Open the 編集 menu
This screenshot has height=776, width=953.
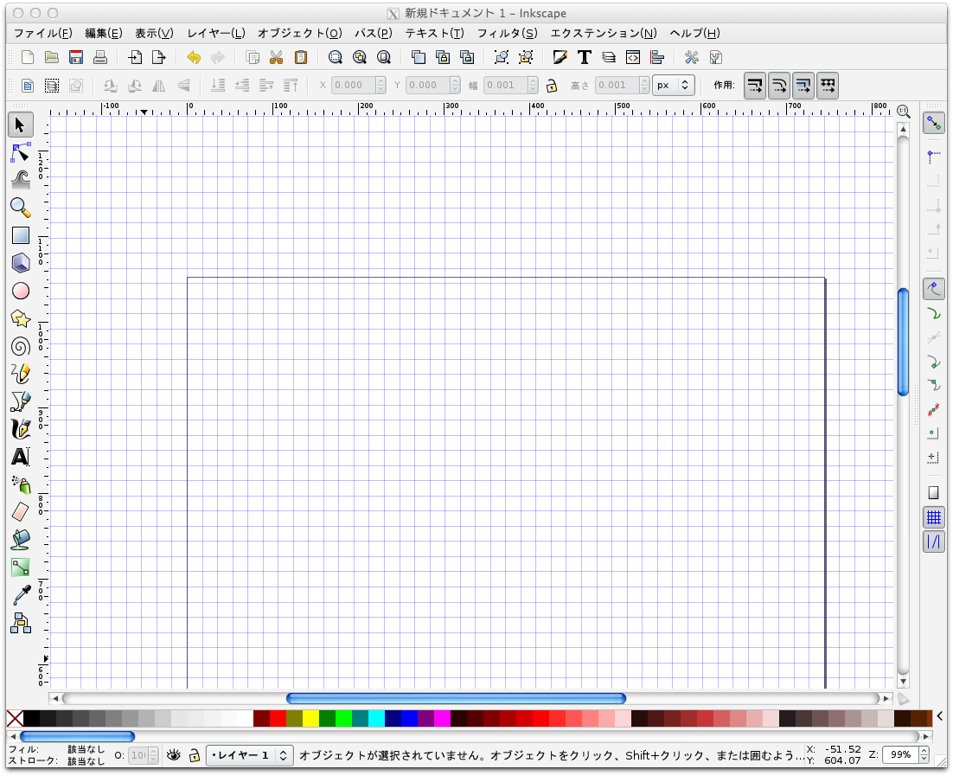(x=103, y=34)
